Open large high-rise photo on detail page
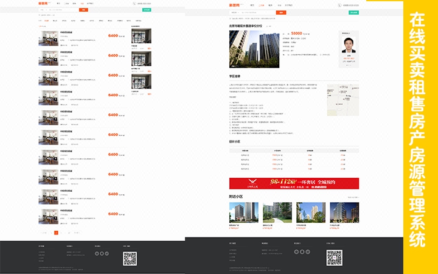The height and width of the screenshot is (274, 438). click(x=254, y=49)
